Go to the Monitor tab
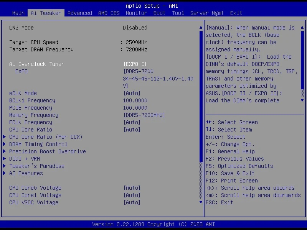 pyautogui.click(x=136, y=13)
